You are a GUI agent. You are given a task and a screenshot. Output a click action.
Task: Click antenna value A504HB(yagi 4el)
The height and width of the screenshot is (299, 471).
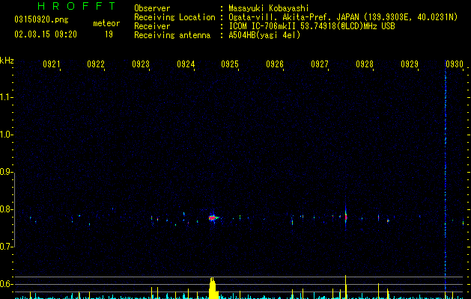tap(264, 35)
